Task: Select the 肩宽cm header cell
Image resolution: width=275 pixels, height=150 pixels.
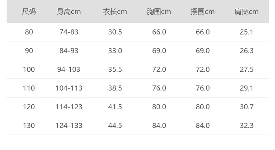Action: click(246, 12)
